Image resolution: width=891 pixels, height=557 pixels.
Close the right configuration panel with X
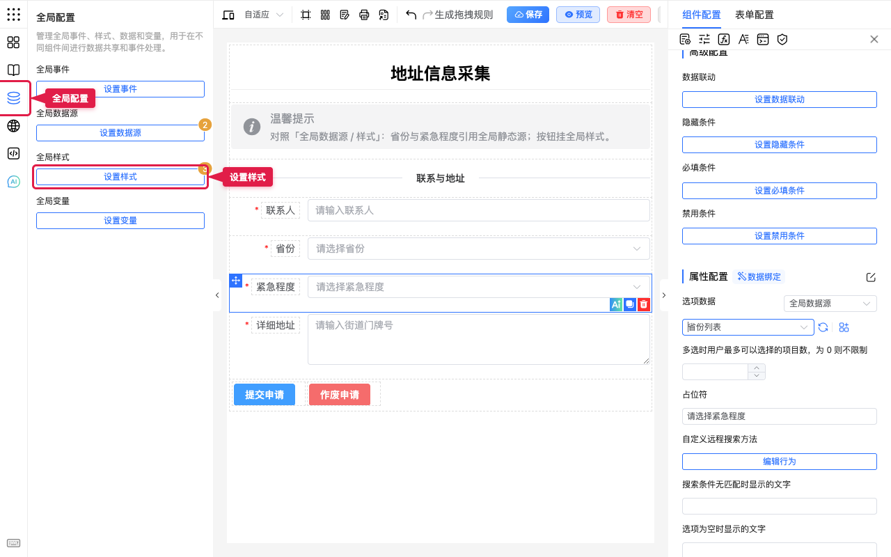(874, 39)
